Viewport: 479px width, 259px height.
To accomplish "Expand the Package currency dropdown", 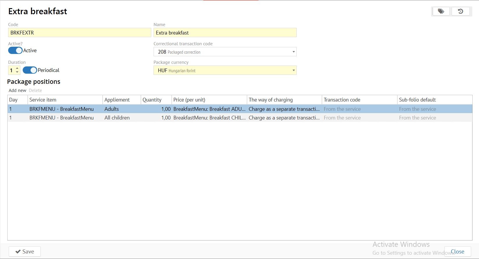I will point(293,70).
